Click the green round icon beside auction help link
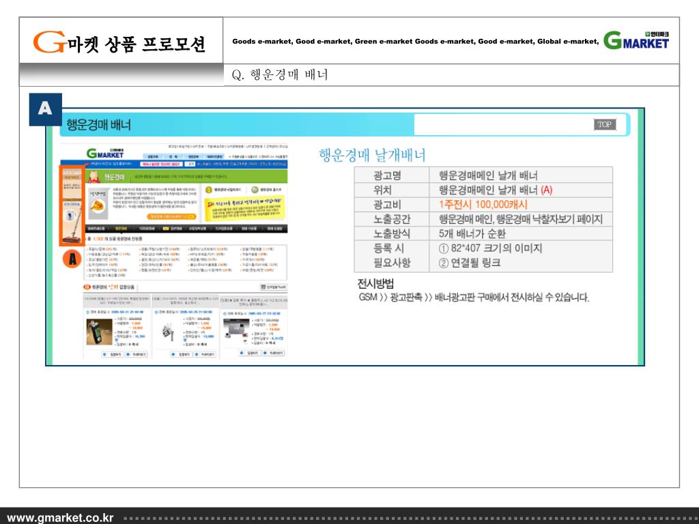The width and height of the screenshot is (699, 524). coord(255,190)
